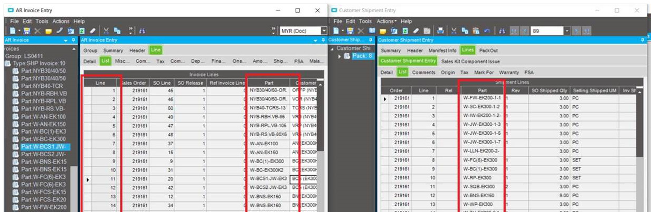
Task: Collapse the Customer Shipment tree root
Action: point(332,48)
